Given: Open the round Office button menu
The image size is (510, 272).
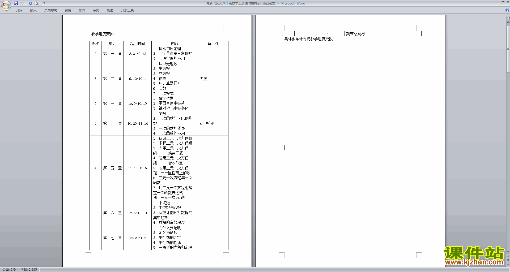Looking at the screenshot, I should pos(6,6).
